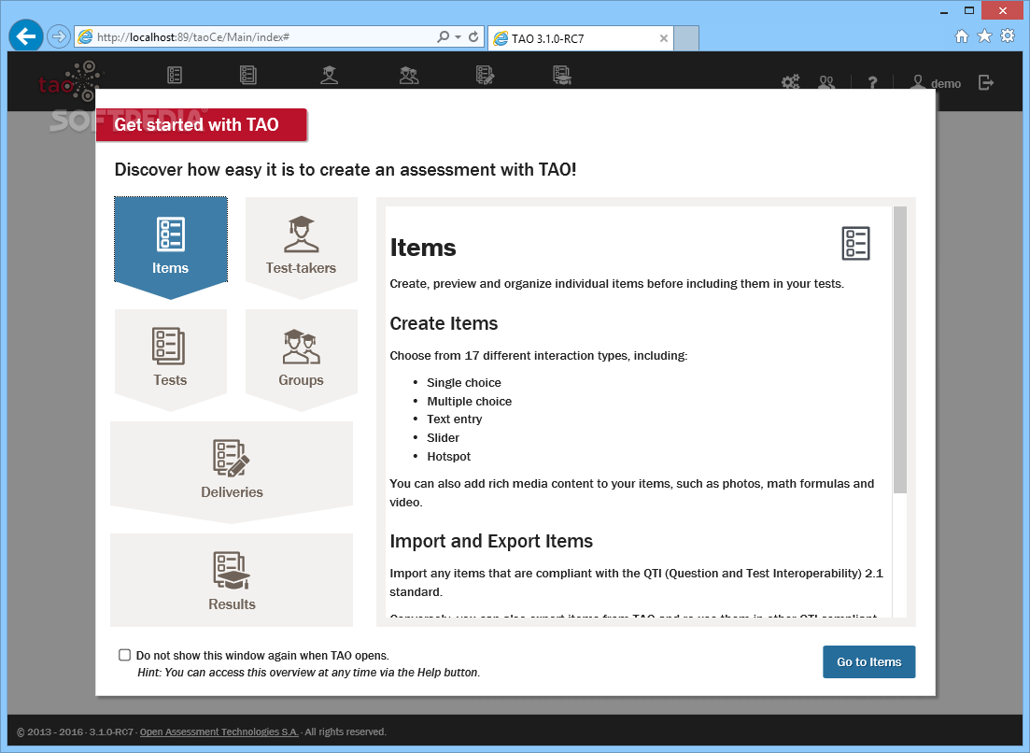Select the TAO 3.1.0-RC7 browser tab
The image size is (1030, 753).
pos(581,38)
